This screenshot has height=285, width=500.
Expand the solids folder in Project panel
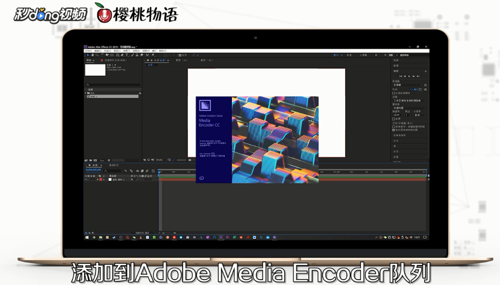tap(85, 93)
